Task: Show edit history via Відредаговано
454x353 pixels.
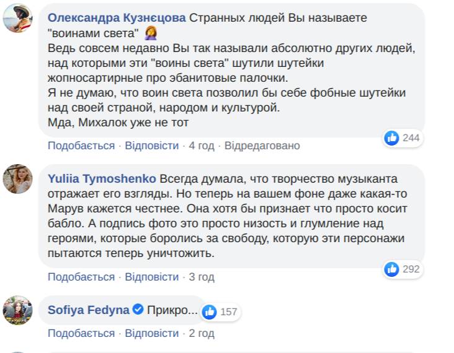Action: (262, 146)
